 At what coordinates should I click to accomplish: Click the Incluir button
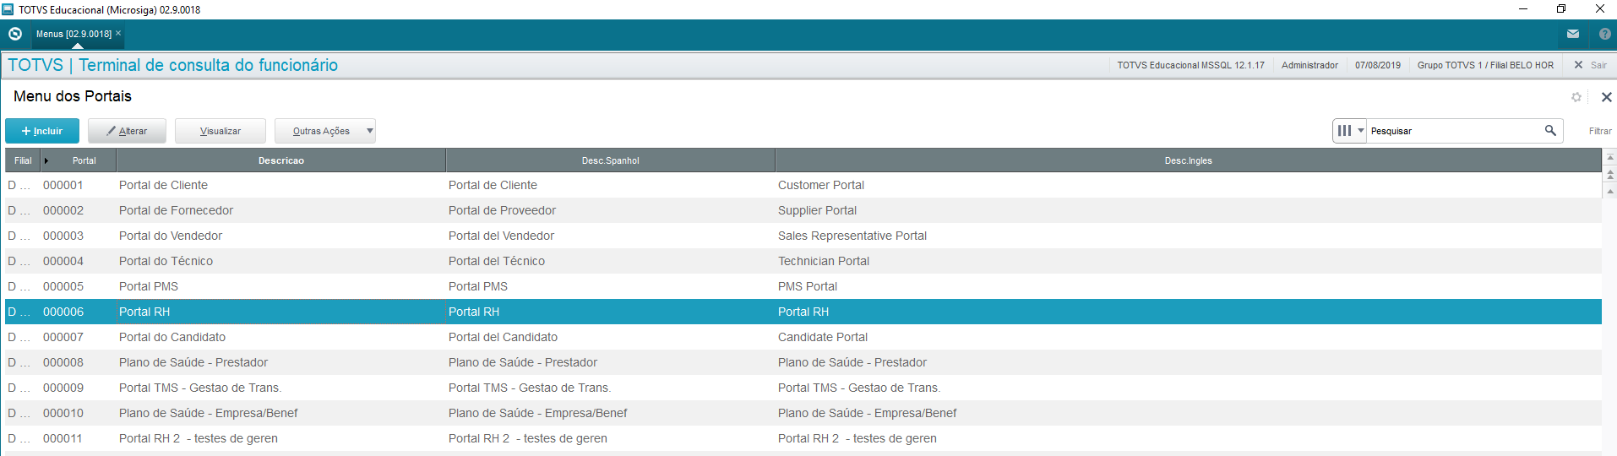[x=42, y=131]
